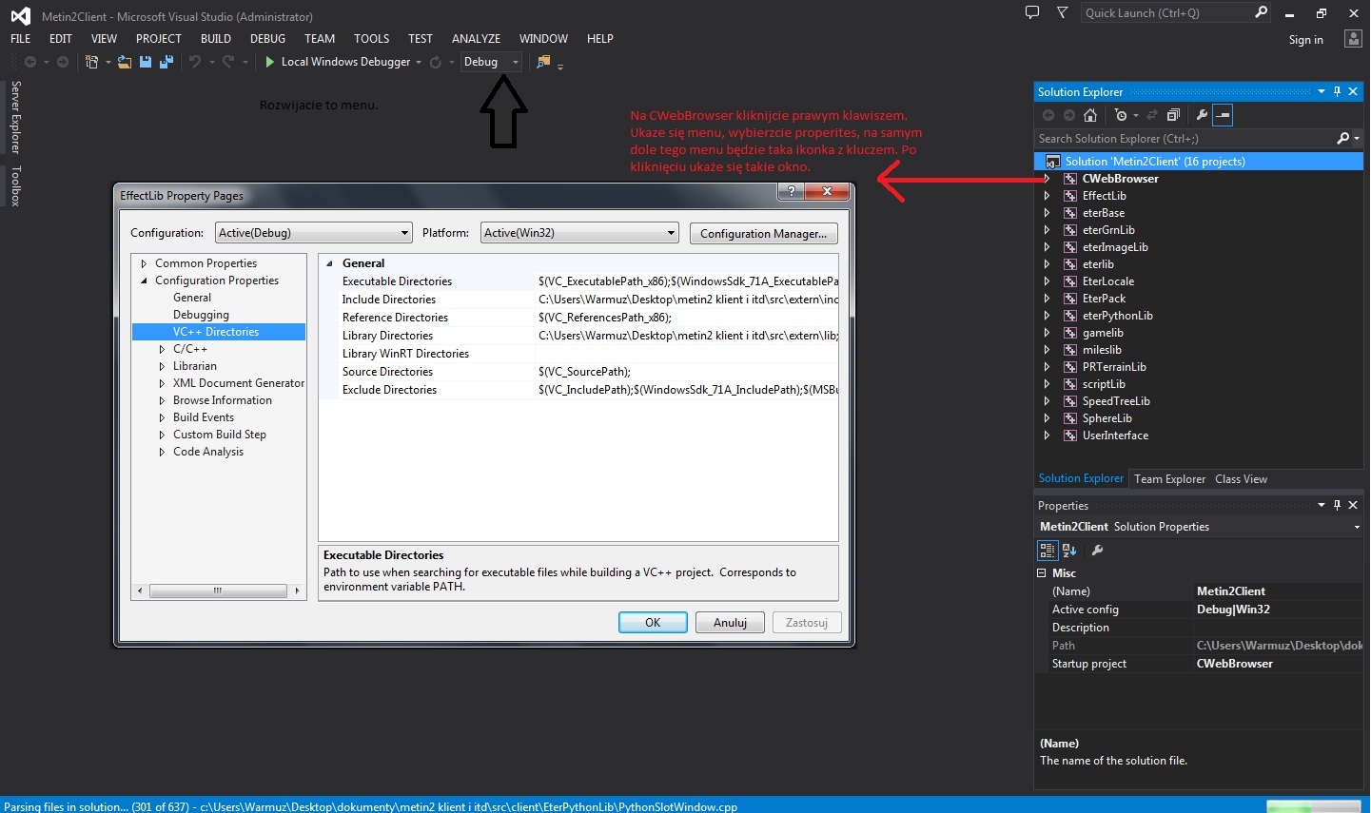Click the Open File folder icon
Image resolution: width=1371 pixels, height=813 pixels.
(124, 62)
